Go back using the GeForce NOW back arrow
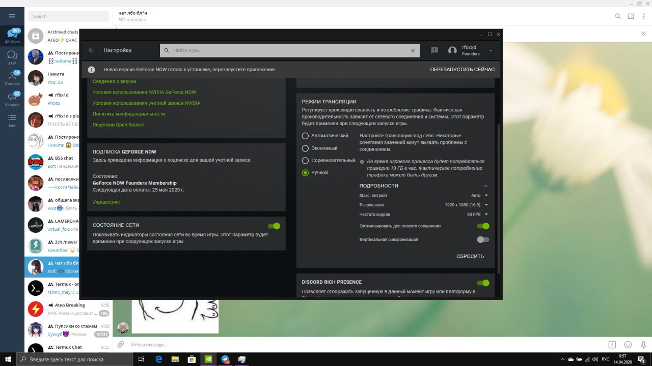The height and width of the screenshot is (366, 652). pyautogui.click(x=92, y=50)
